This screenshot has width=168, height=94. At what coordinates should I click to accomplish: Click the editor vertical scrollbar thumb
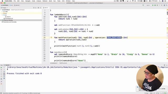click(167, 13)
